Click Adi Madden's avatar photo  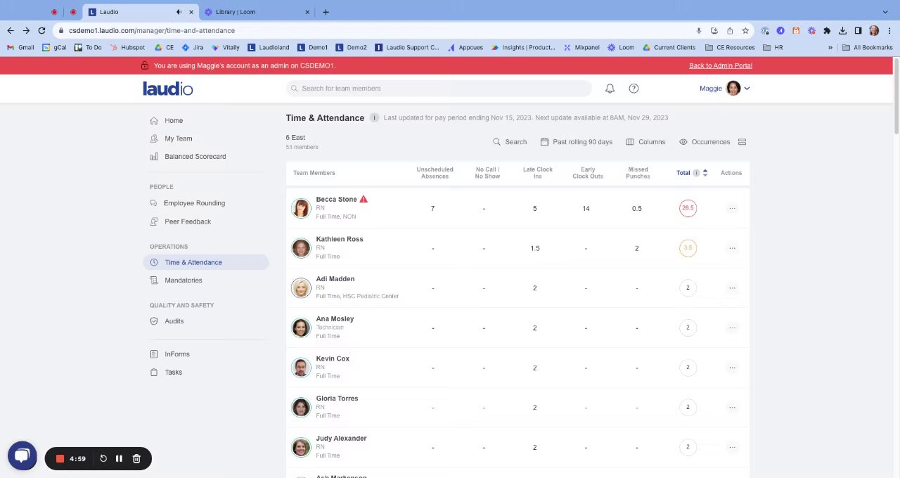point(301,288)
